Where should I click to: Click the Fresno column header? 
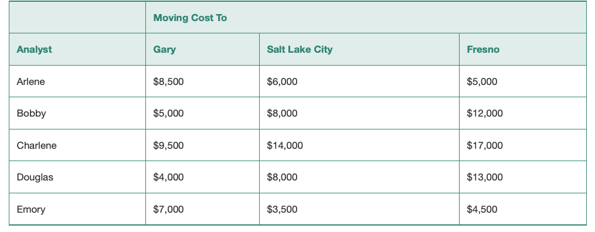pyautogui.click(x=483, y=49)
